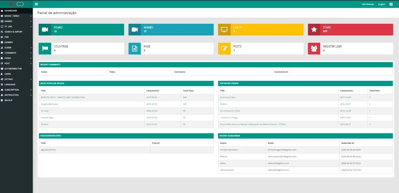Click the Stars star icon
This screenshot has width=399, height=193.
(314, 30)
